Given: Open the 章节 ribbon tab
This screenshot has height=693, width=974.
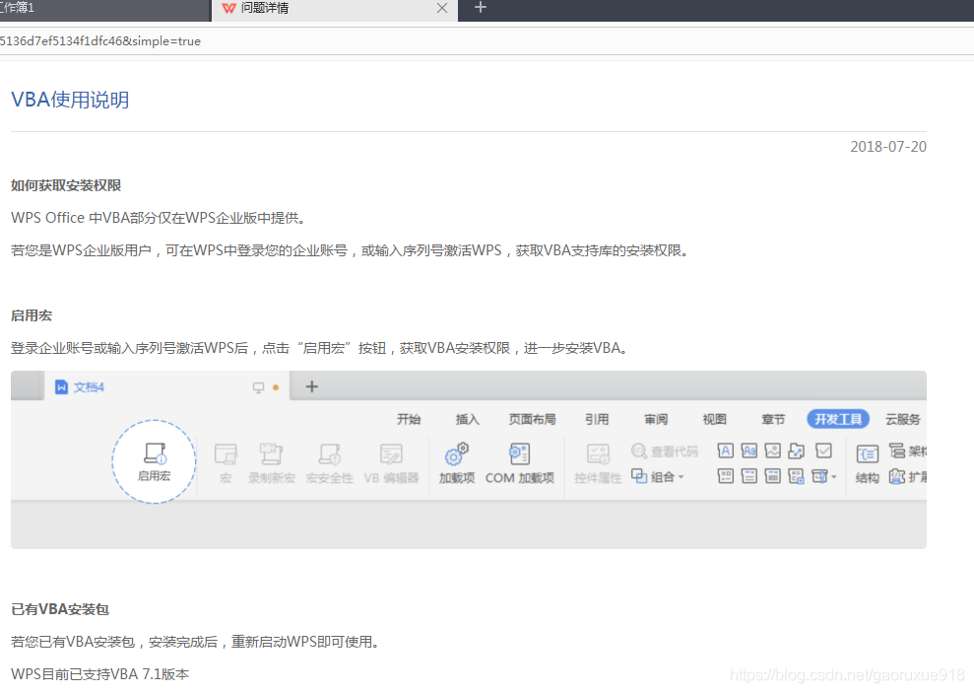Looking at the screenshot, I should (773, 420).
